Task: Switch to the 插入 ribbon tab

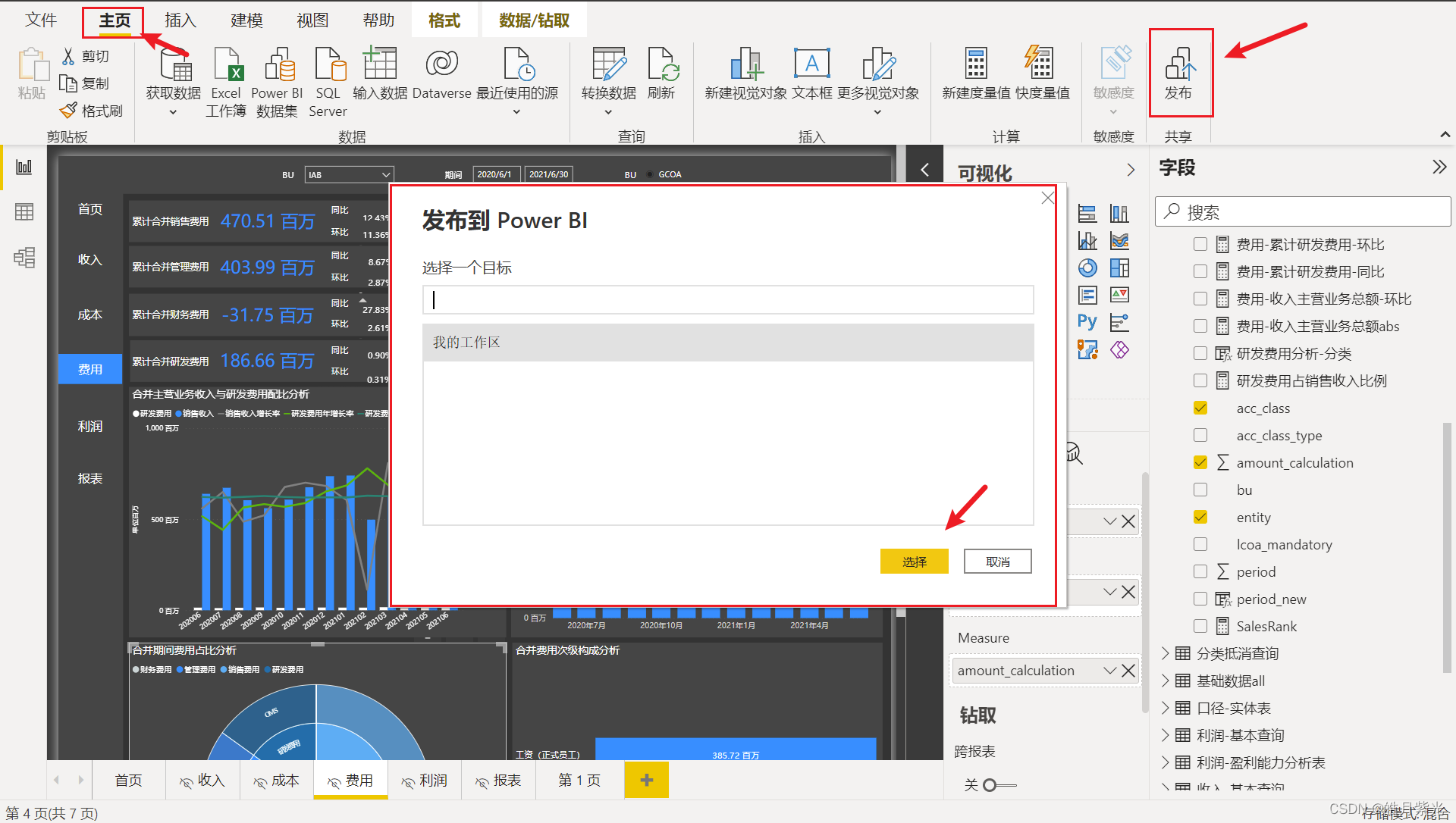Action: pyautogui.click(x=180, y=20)
